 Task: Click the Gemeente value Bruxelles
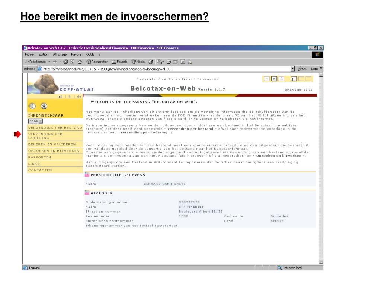[x=279, y=216]
